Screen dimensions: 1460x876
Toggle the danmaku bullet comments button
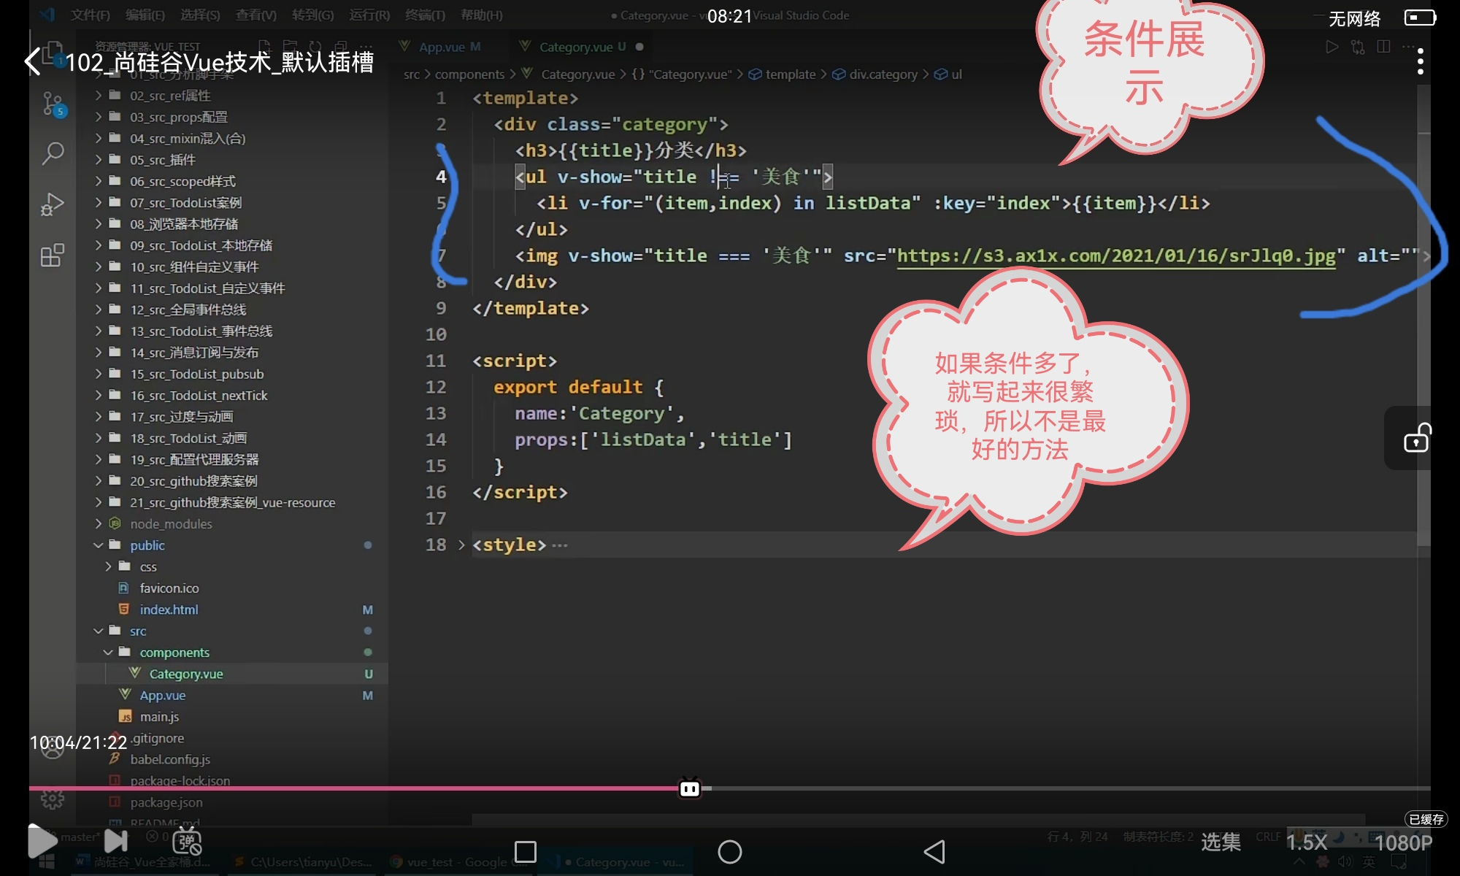187,842
